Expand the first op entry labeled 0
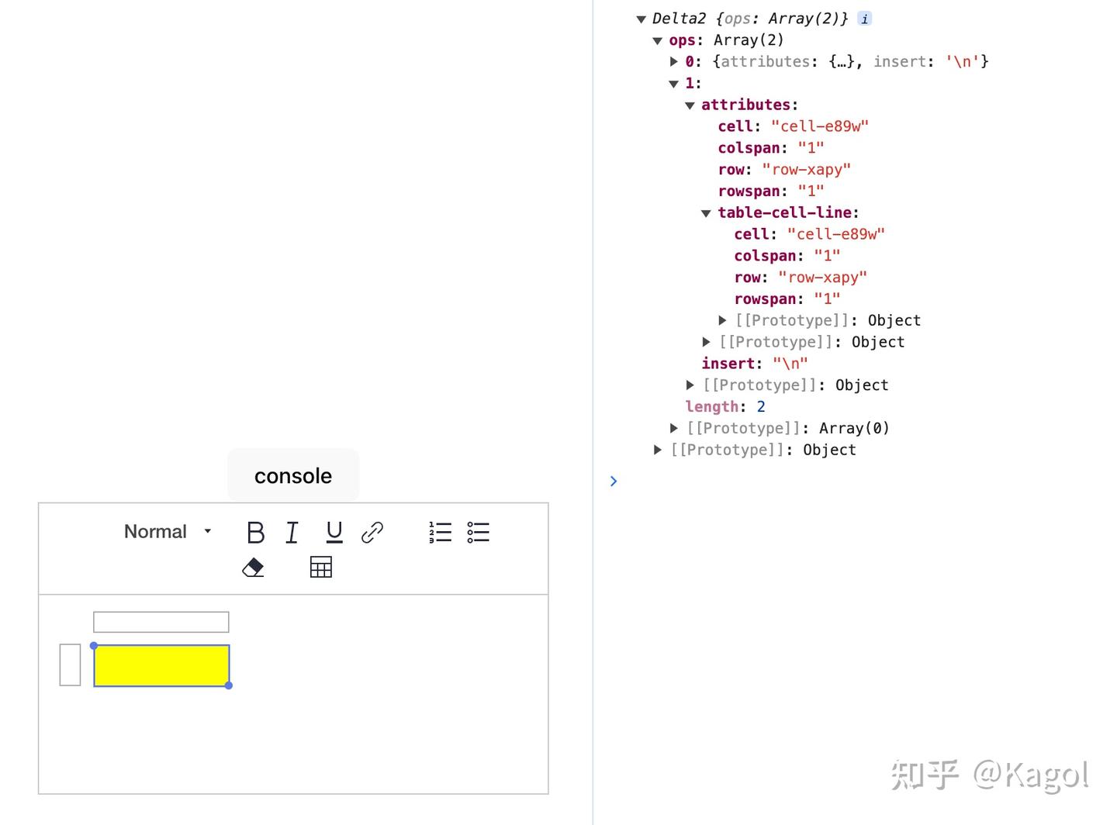Screen dimensions: 1117x825 click(x=673, y=61)
